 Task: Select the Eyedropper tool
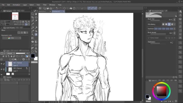click(33, 24)
